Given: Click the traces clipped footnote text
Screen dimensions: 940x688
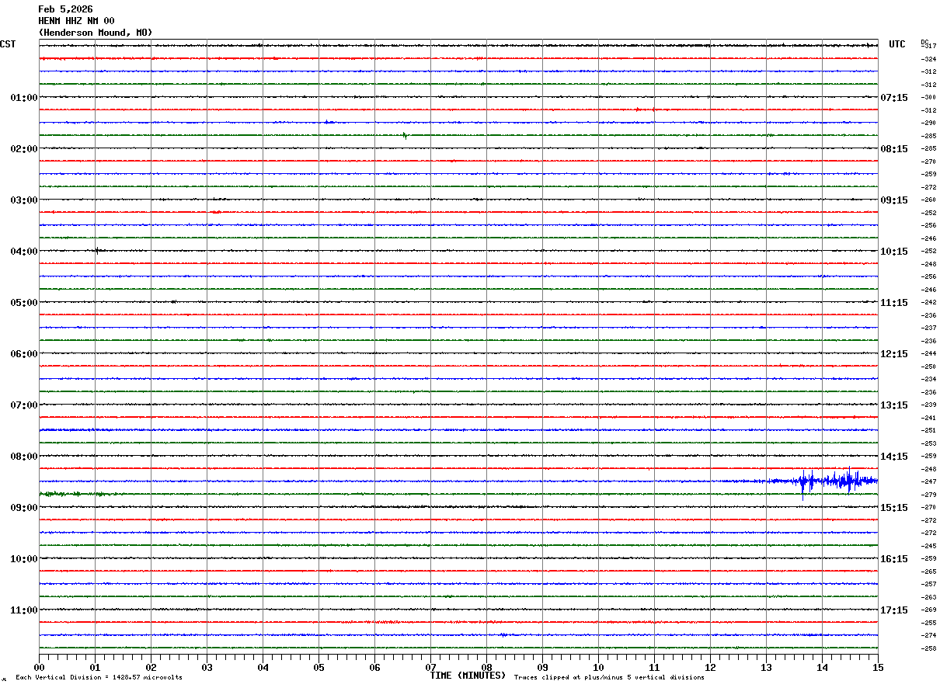Looking at the screenshot, I should pyautogui.click(x=609, y=677).
